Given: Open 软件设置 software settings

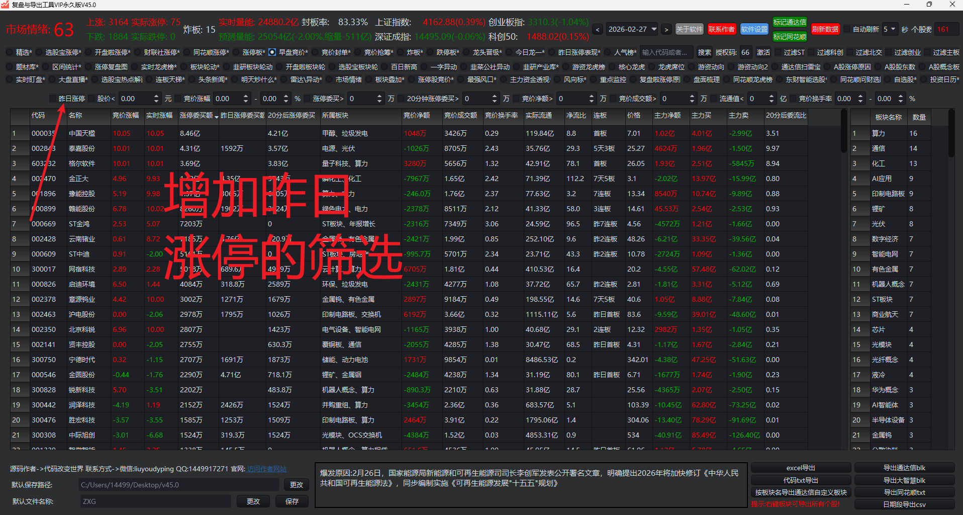Looking at the screenshot, I should pyautogui.click(x=754, y=29).
